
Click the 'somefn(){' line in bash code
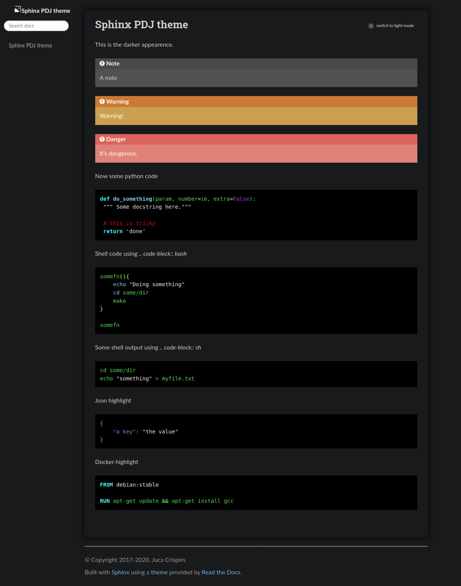114,276
